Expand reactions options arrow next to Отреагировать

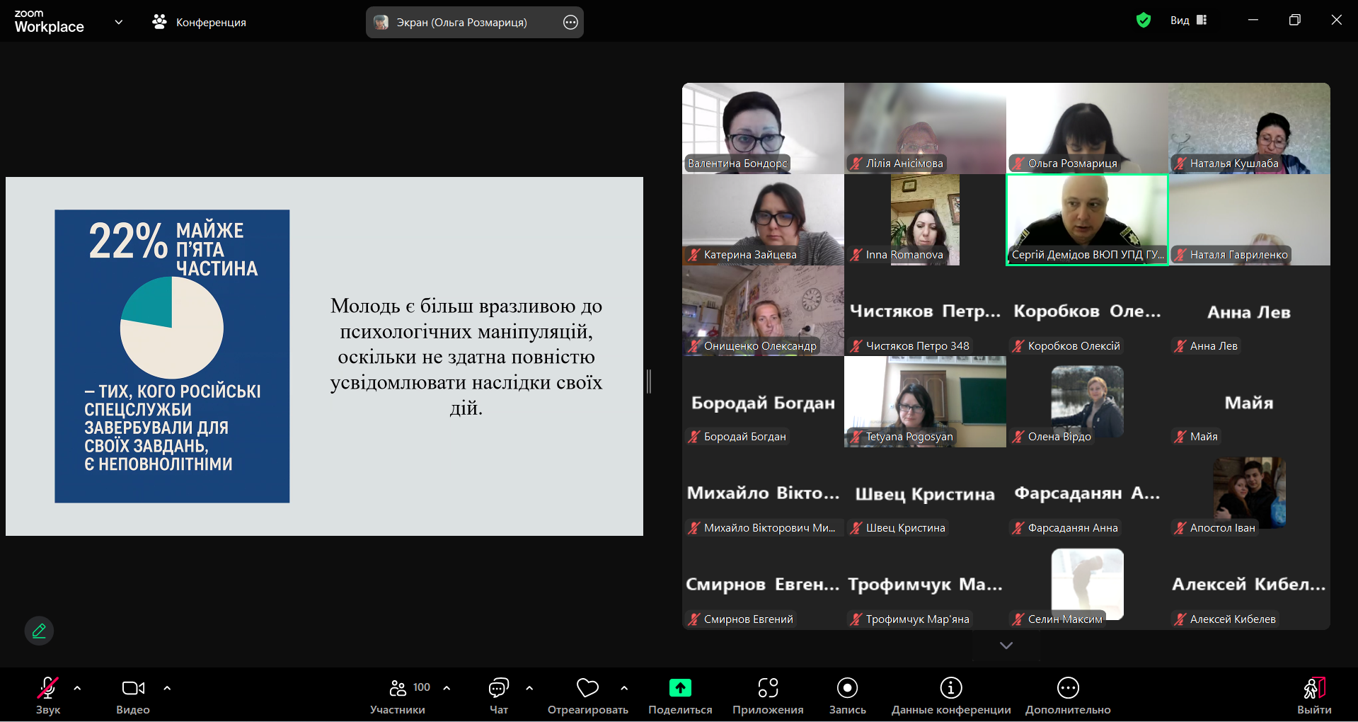[x=624, y=687]
